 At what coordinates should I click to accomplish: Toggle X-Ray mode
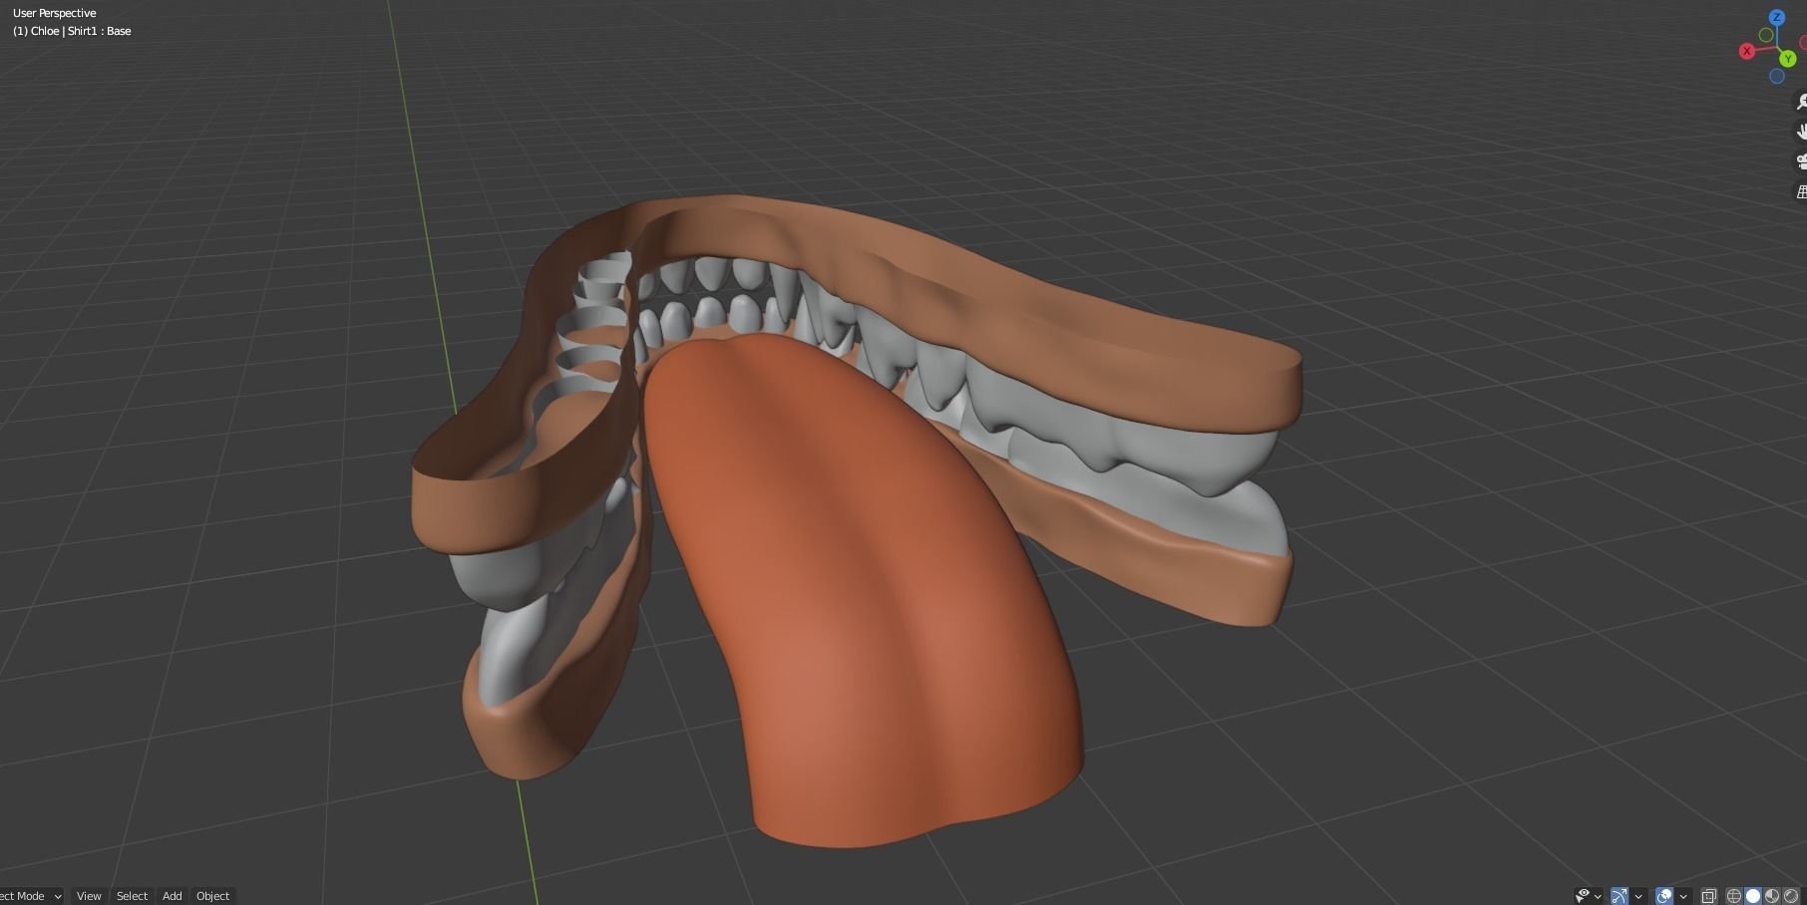pyautogui.click(x=1708, y=896)
